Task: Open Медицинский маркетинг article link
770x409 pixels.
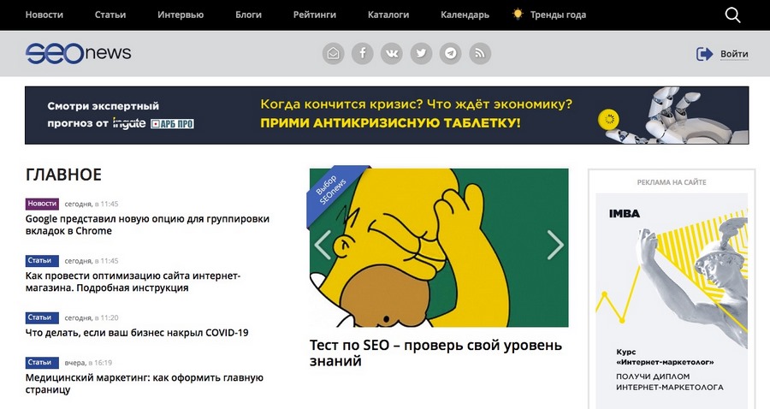Action: pyautogui.click(x=145, y=383)
